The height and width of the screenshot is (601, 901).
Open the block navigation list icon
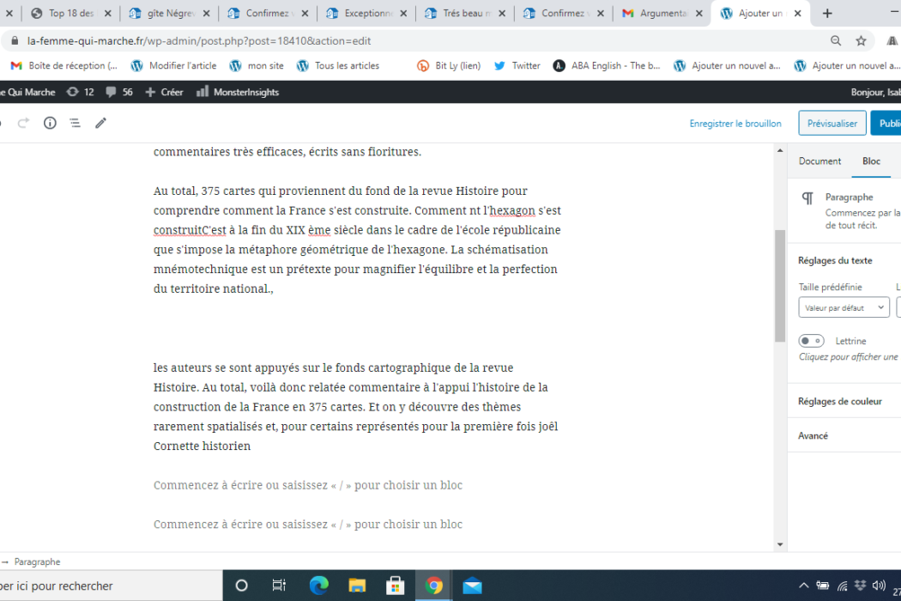pos(75,123)
